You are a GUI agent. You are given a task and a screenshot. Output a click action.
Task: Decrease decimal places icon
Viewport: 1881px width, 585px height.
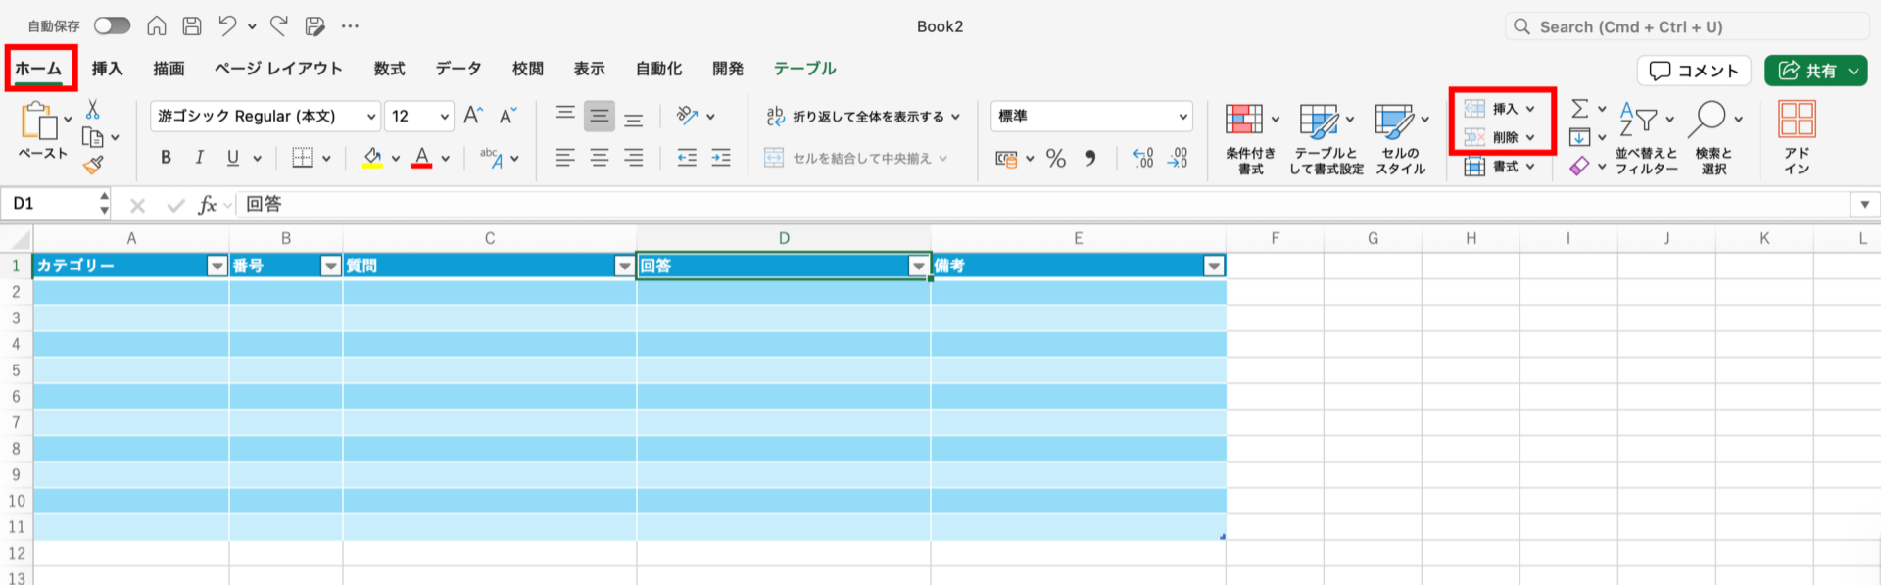click(x=1177, y=158)
